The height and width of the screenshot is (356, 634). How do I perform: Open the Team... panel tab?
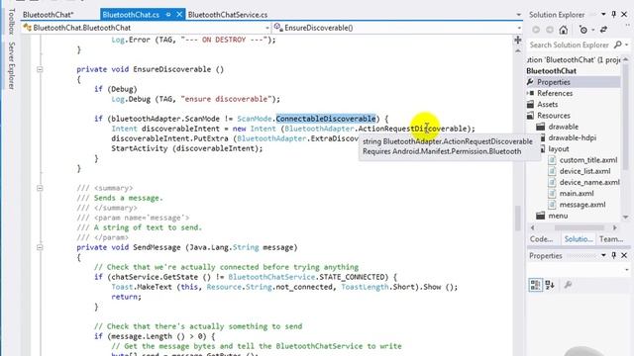coord(611,239)
